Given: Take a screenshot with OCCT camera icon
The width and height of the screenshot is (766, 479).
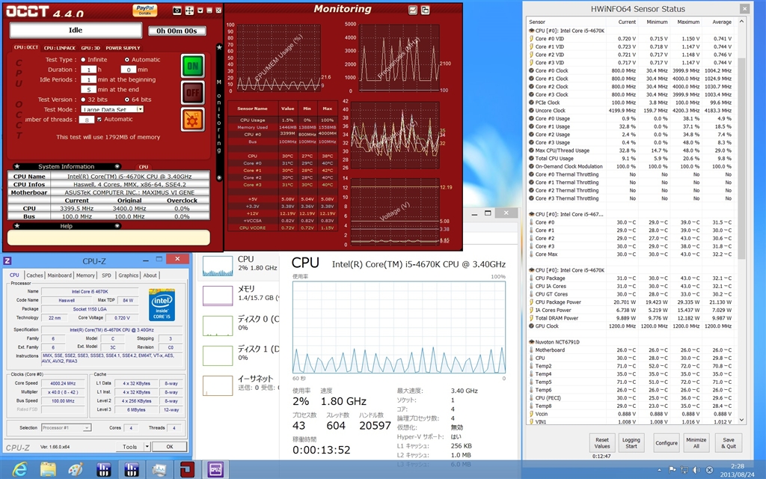Looking at the screenshot, I should [x=177, y=10].
